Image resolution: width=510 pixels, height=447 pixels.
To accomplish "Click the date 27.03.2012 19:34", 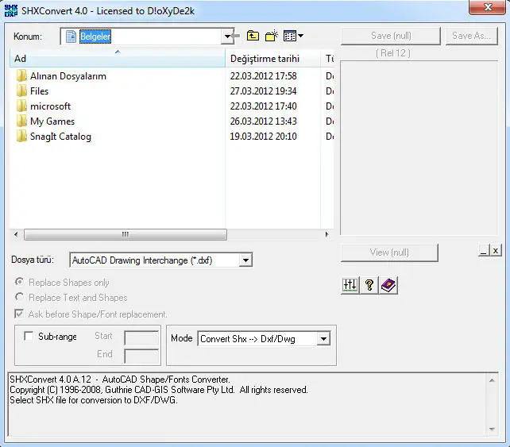I will point(263,91).
